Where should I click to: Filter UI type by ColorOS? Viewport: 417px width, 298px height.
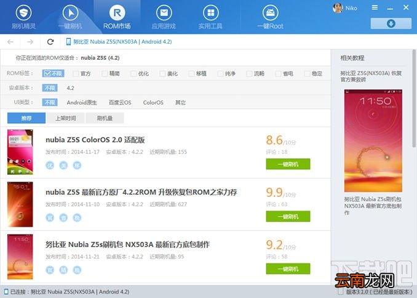click(153, 103)
